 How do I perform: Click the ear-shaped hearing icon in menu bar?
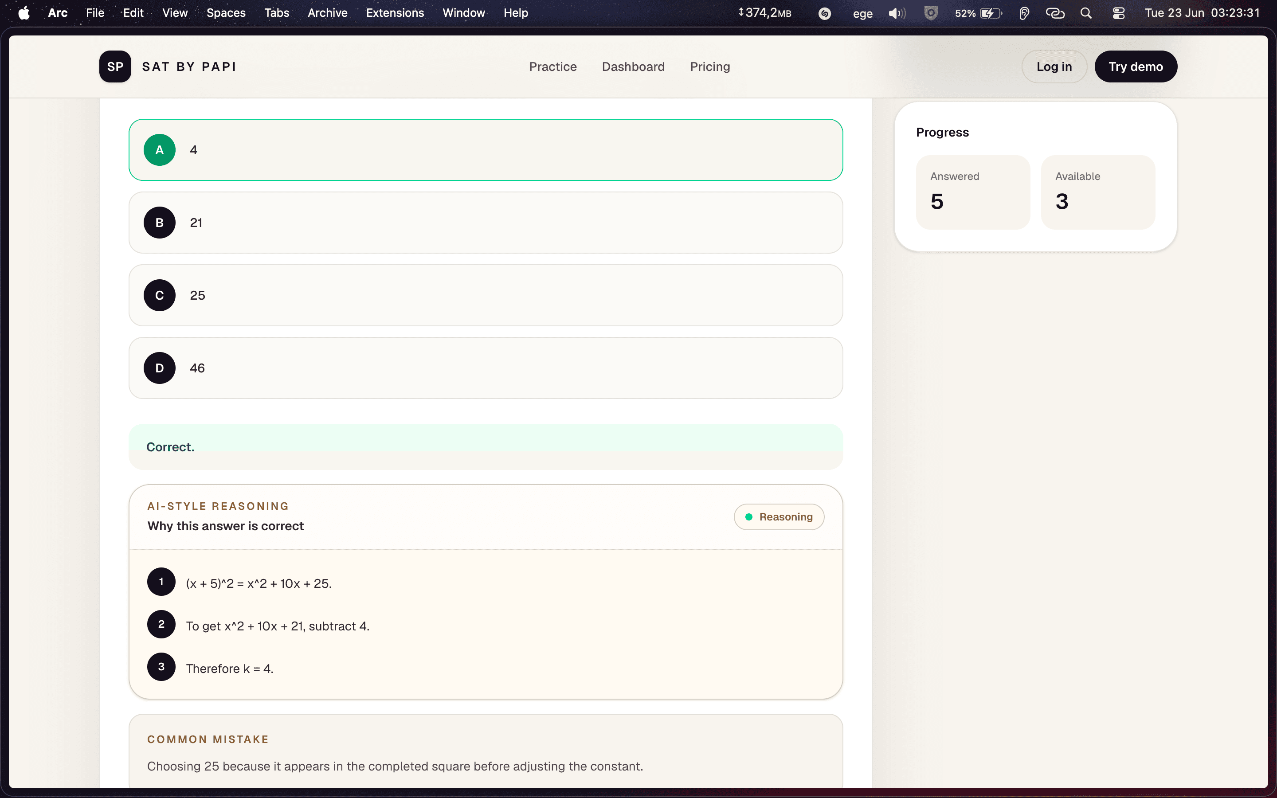(x=1024, y=13)
